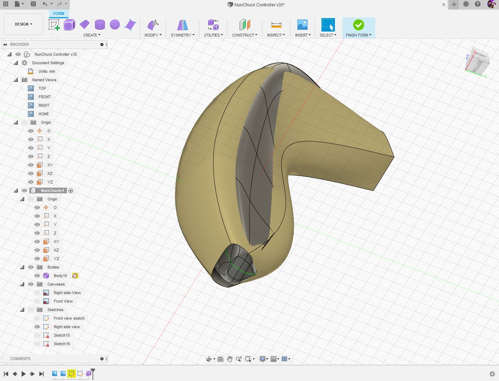499x381 pixels.
Task: Open Viewports layout options
Action: tap(284, 359)
